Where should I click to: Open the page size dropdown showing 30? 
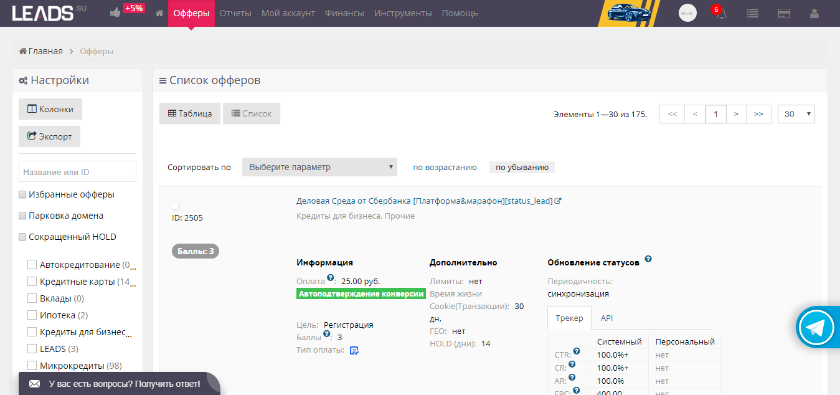[796, 114]
